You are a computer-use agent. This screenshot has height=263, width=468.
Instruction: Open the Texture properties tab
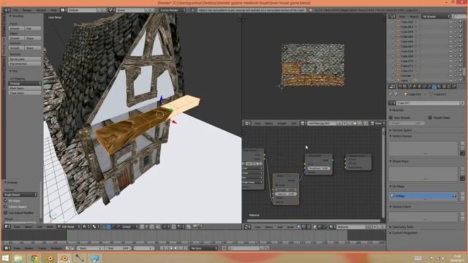(x=444, y=86)
